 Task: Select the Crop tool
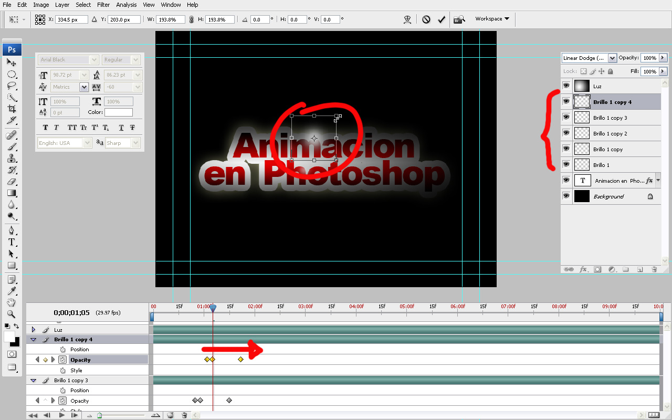[x=12, y=109]
